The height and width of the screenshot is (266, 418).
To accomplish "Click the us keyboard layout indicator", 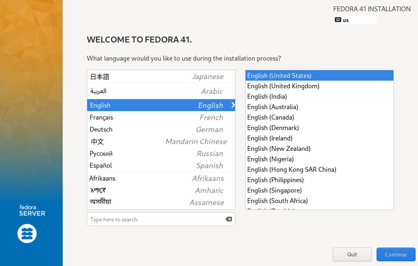I will [355, 20].
